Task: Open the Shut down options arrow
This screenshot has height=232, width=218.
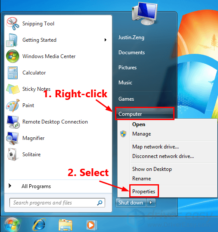Action: 151,203
